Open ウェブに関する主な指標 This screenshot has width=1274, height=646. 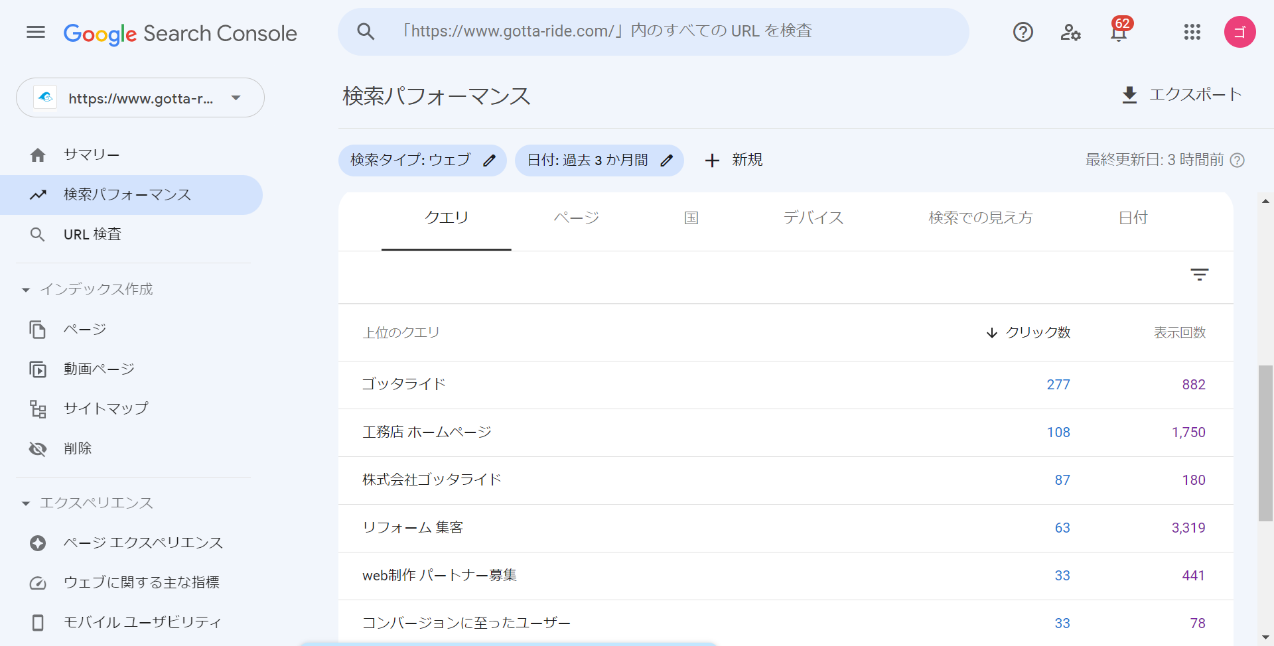[141, 582]
